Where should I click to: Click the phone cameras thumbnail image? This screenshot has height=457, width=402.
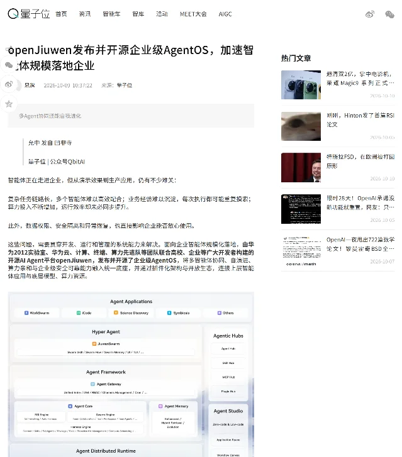pos(301,85)
